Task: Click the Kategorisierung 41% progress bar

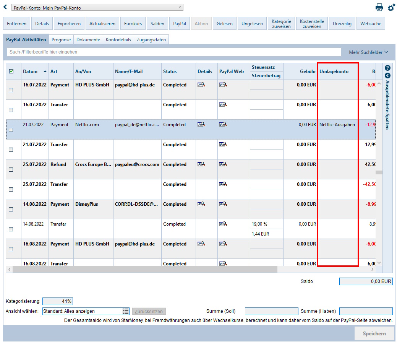Action: (x=58, y=301)
